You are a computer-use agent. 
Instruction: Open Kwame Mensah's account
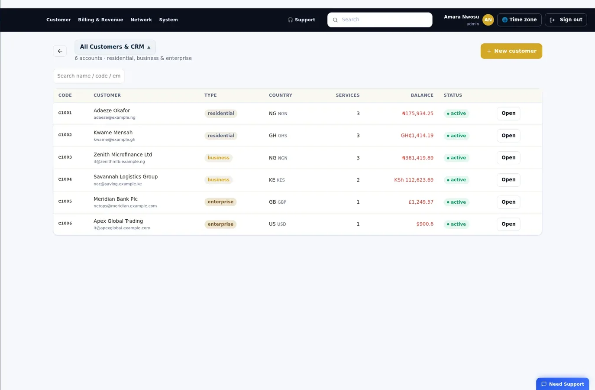(508, 136)
